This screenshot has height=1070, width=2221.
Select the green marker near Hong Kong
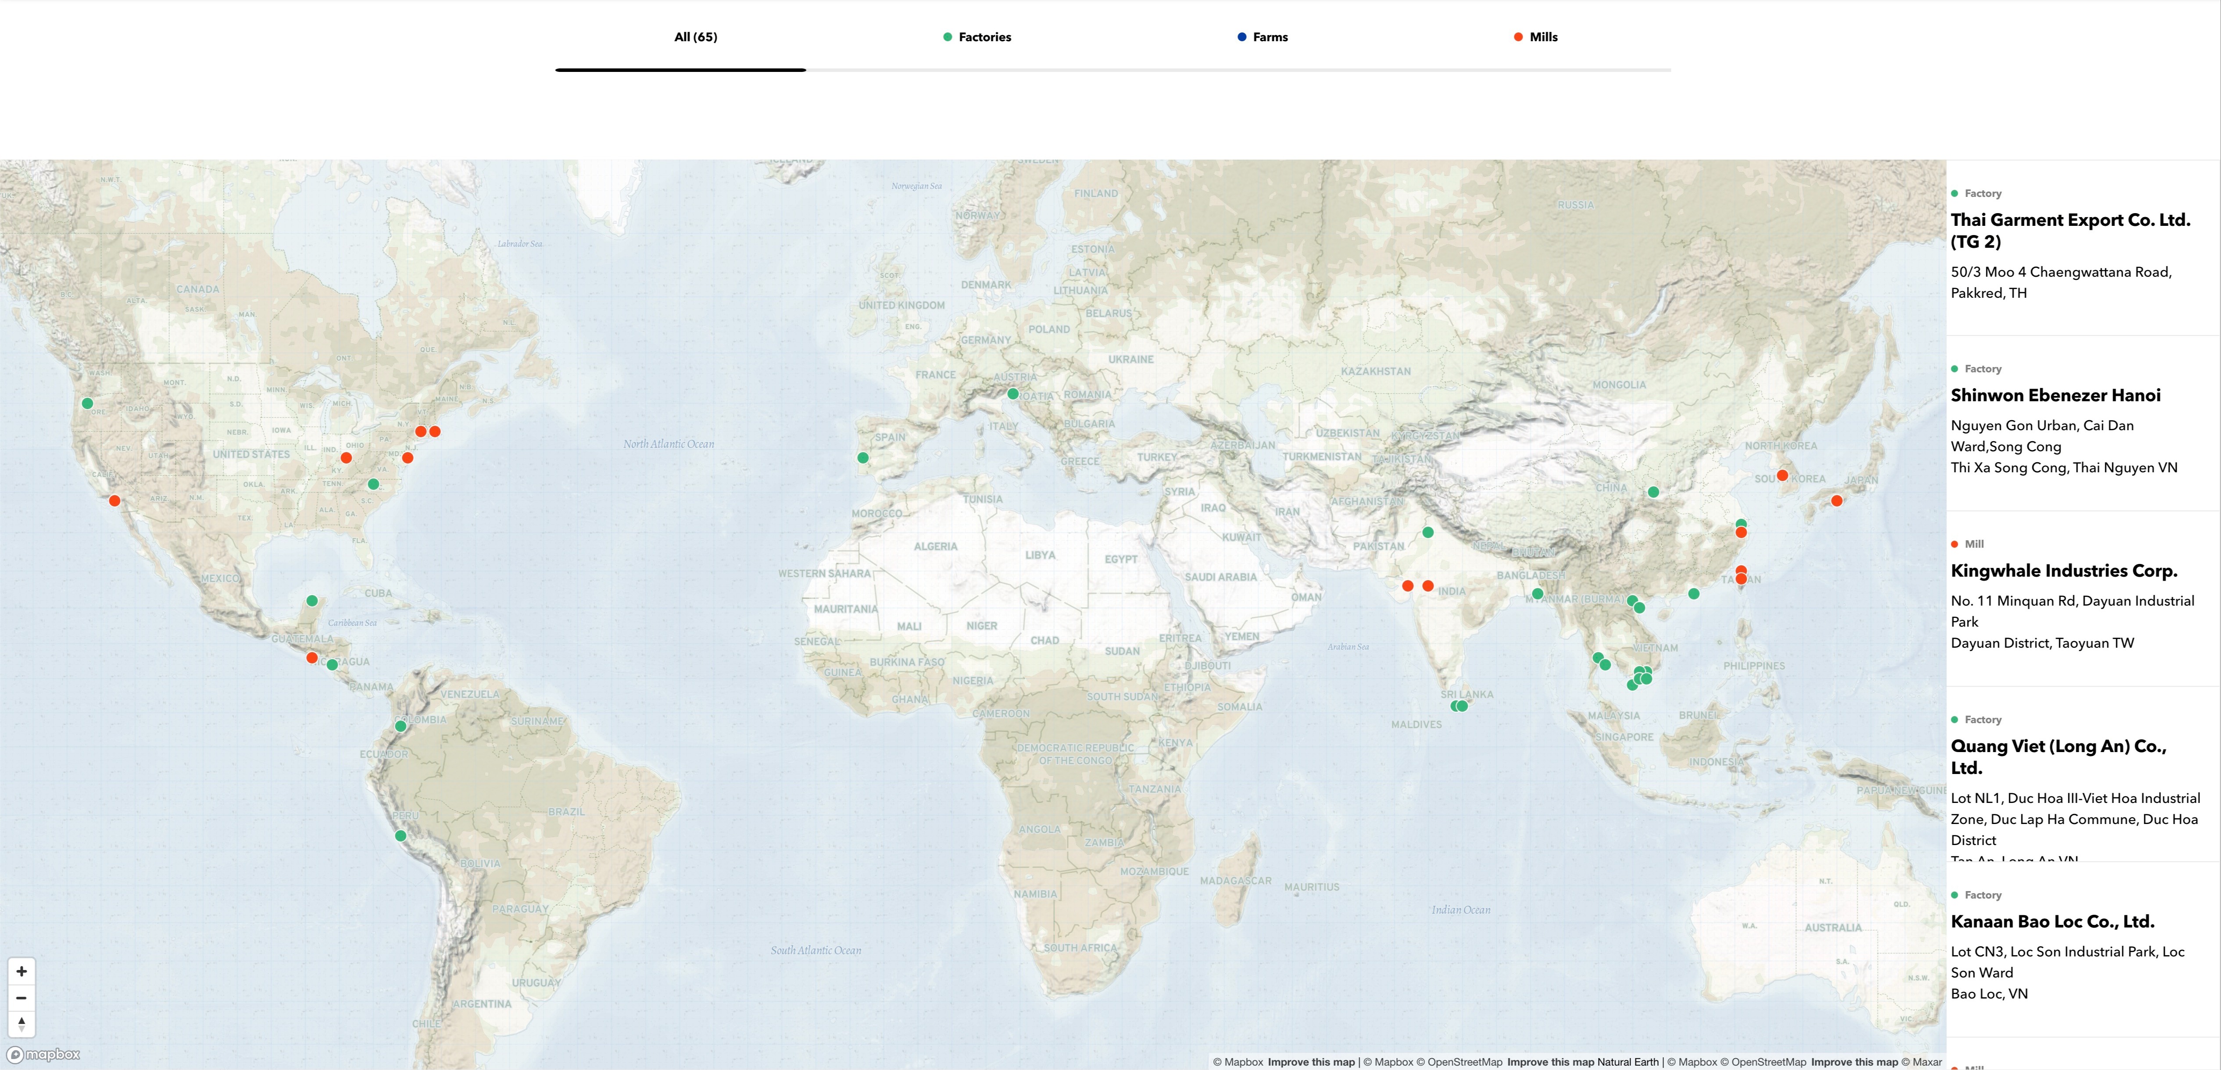tap(1694, 594)
